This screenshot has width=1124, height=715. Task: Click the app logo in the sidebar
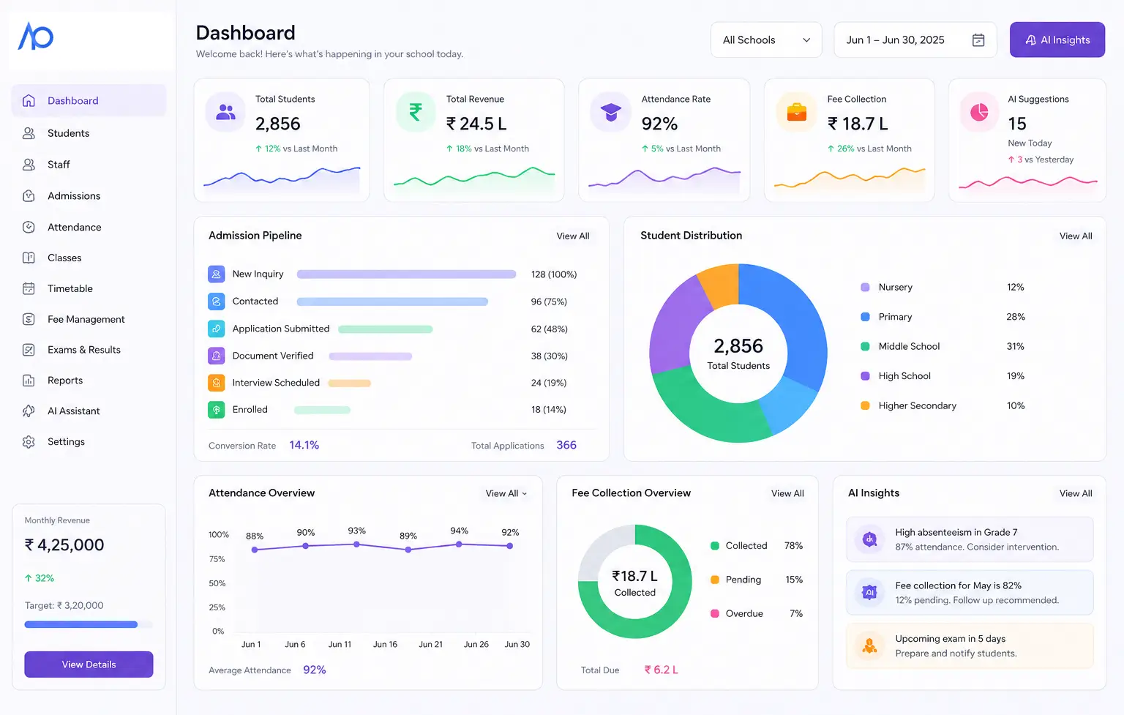[36, 36]
